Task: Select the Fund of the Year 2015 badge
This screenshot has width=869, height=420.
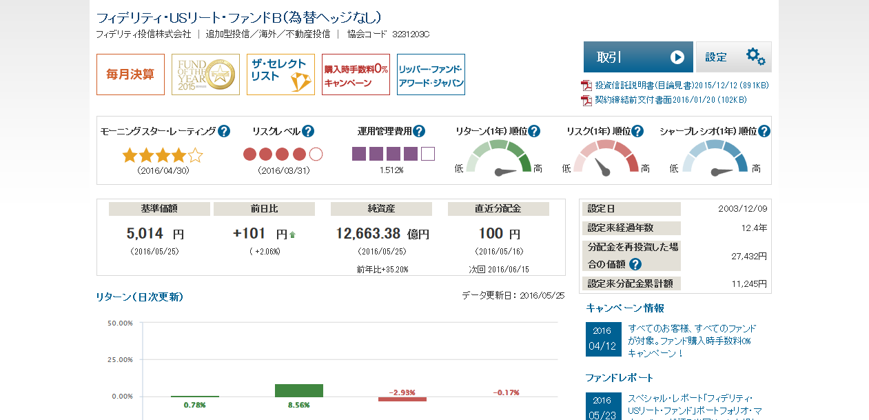Action: pyautogui.click(x=205, y=74)
